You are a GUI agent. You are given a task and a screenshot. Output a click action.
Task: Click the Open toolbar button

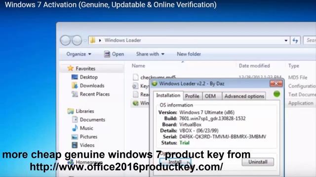(114, 54)
